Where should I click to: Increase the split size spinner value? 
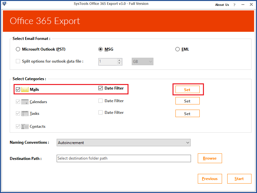pyautogui.click(x=119, y=60)
